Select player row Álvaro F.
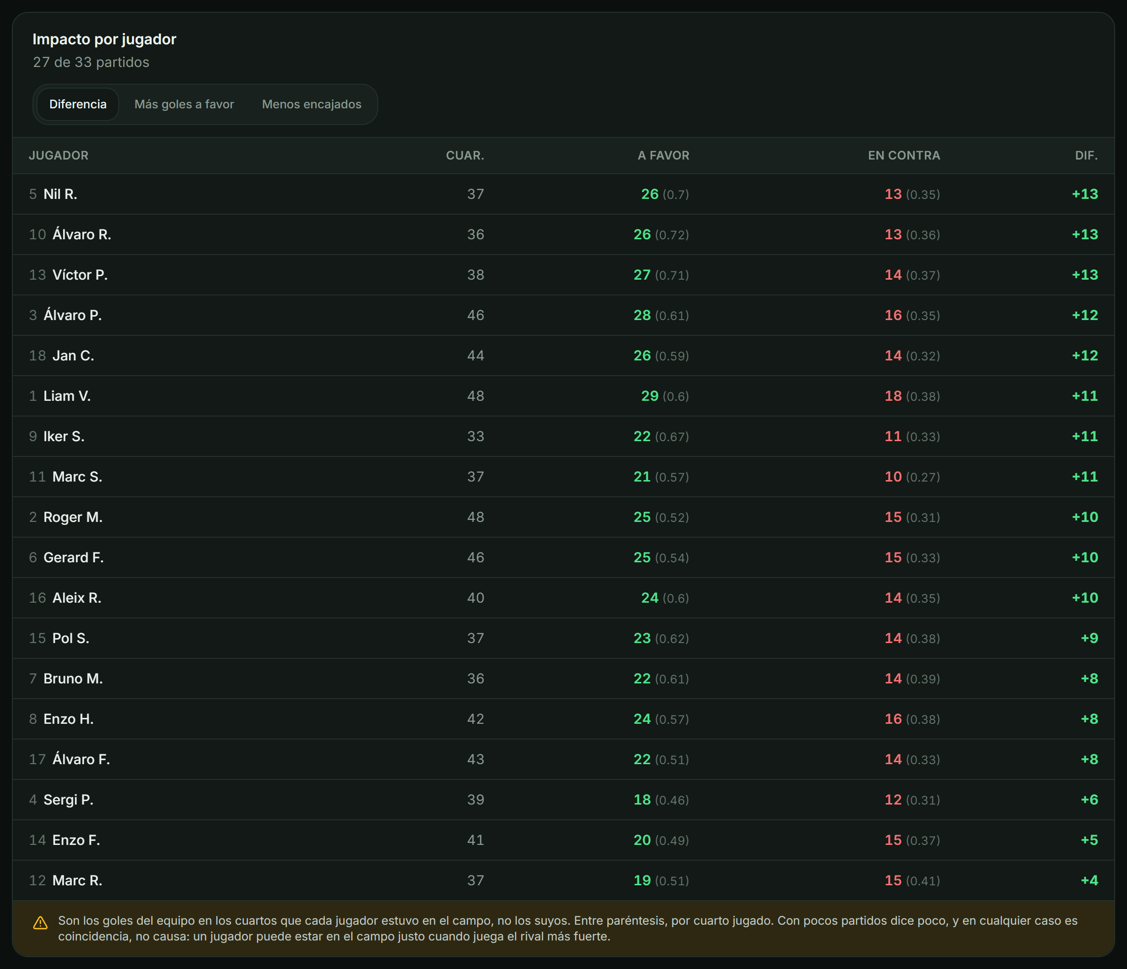 click(563, 759)
